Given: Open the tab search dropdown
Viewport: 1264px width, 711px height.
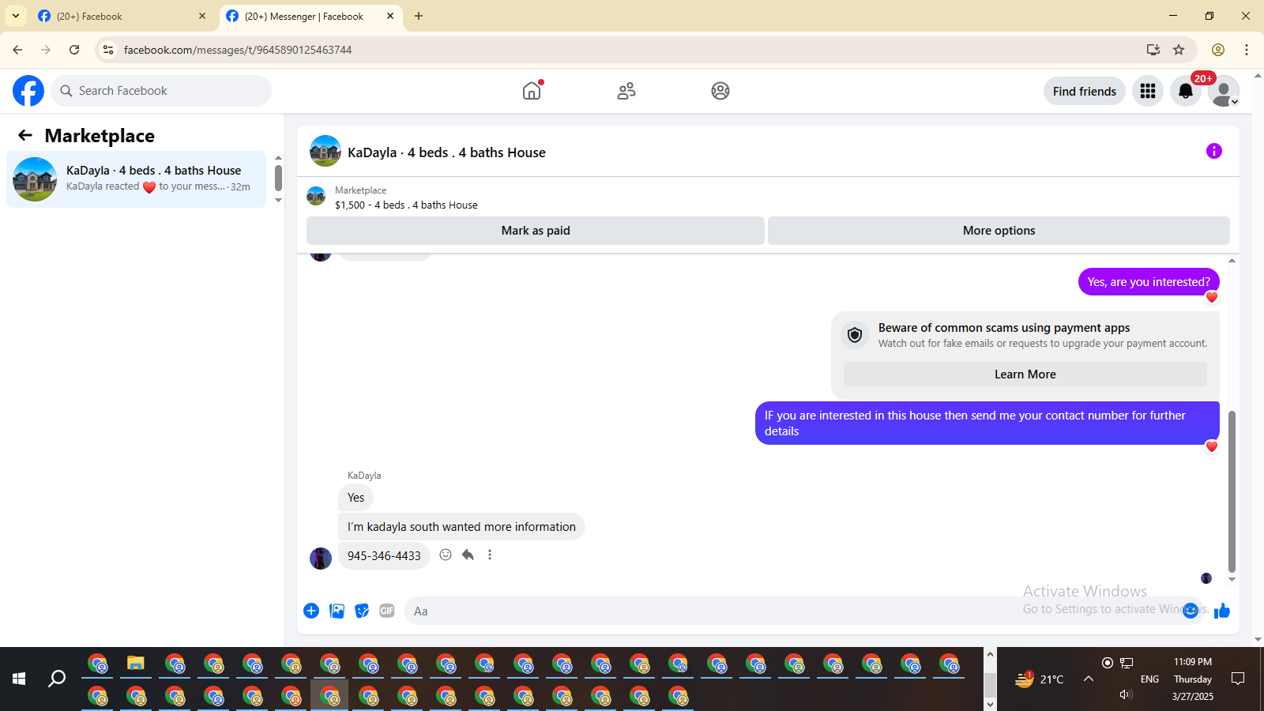Looking at the screenshot, I should click(16, 16).
